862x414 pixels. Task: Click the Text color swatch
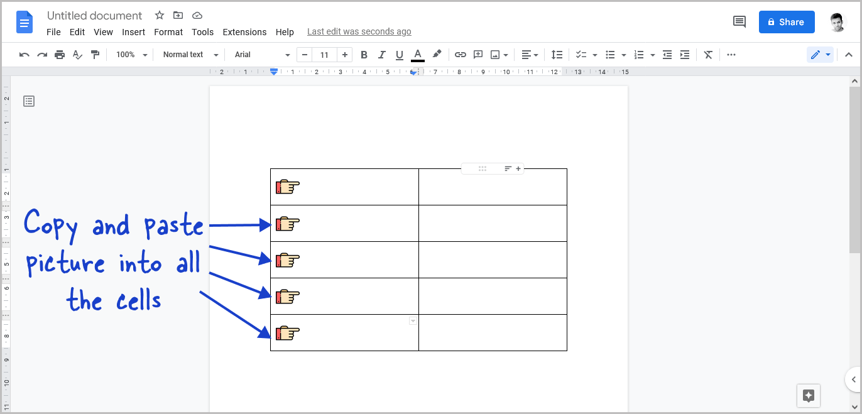(x=417, y=55)
